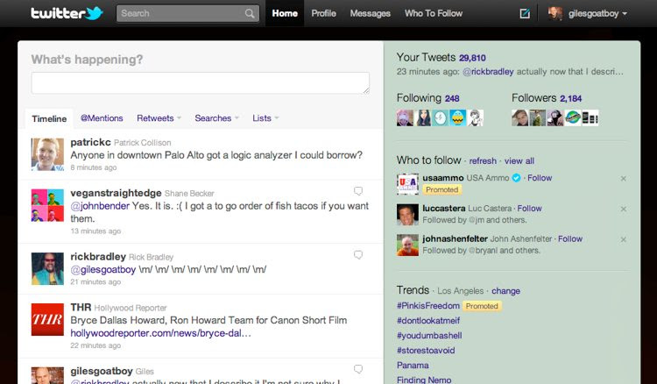The width and height of the screenshot is (657, 384).
Task: View all follow suggestions
Action: click(519, 161)
